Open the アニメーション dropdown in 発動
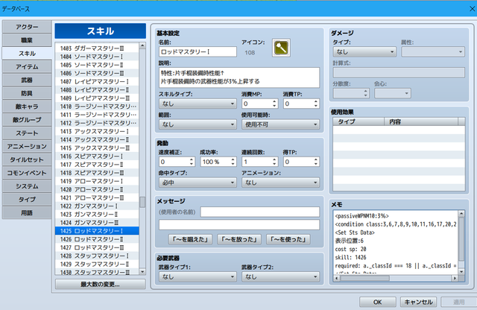Viewport: 477px width, 310px height. pyautogui.click(x=280, y=183)
